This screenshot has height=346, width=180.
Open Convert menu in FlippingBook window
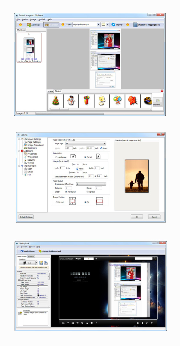24,247
